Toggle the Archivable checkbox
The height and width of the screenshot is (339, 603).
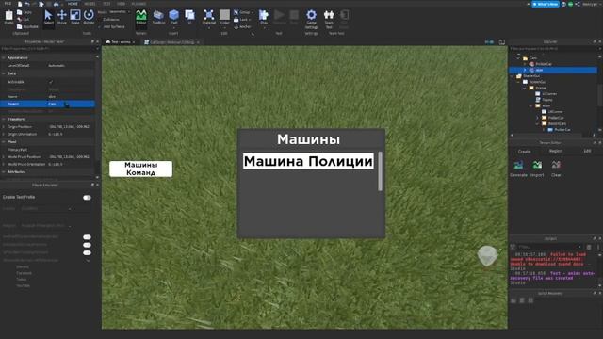tap(51, 82)
